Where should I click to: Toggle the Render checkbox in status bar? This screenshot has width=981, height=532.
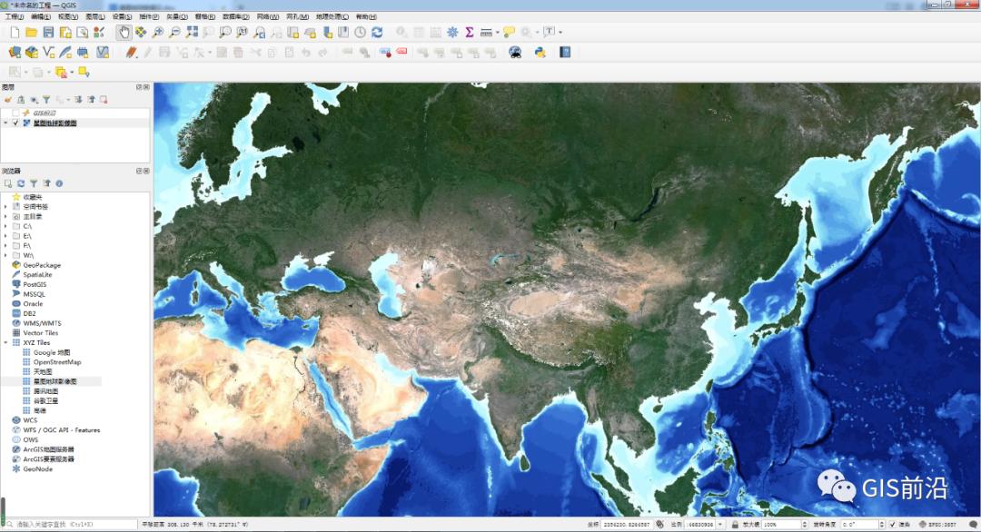point(892,525)
